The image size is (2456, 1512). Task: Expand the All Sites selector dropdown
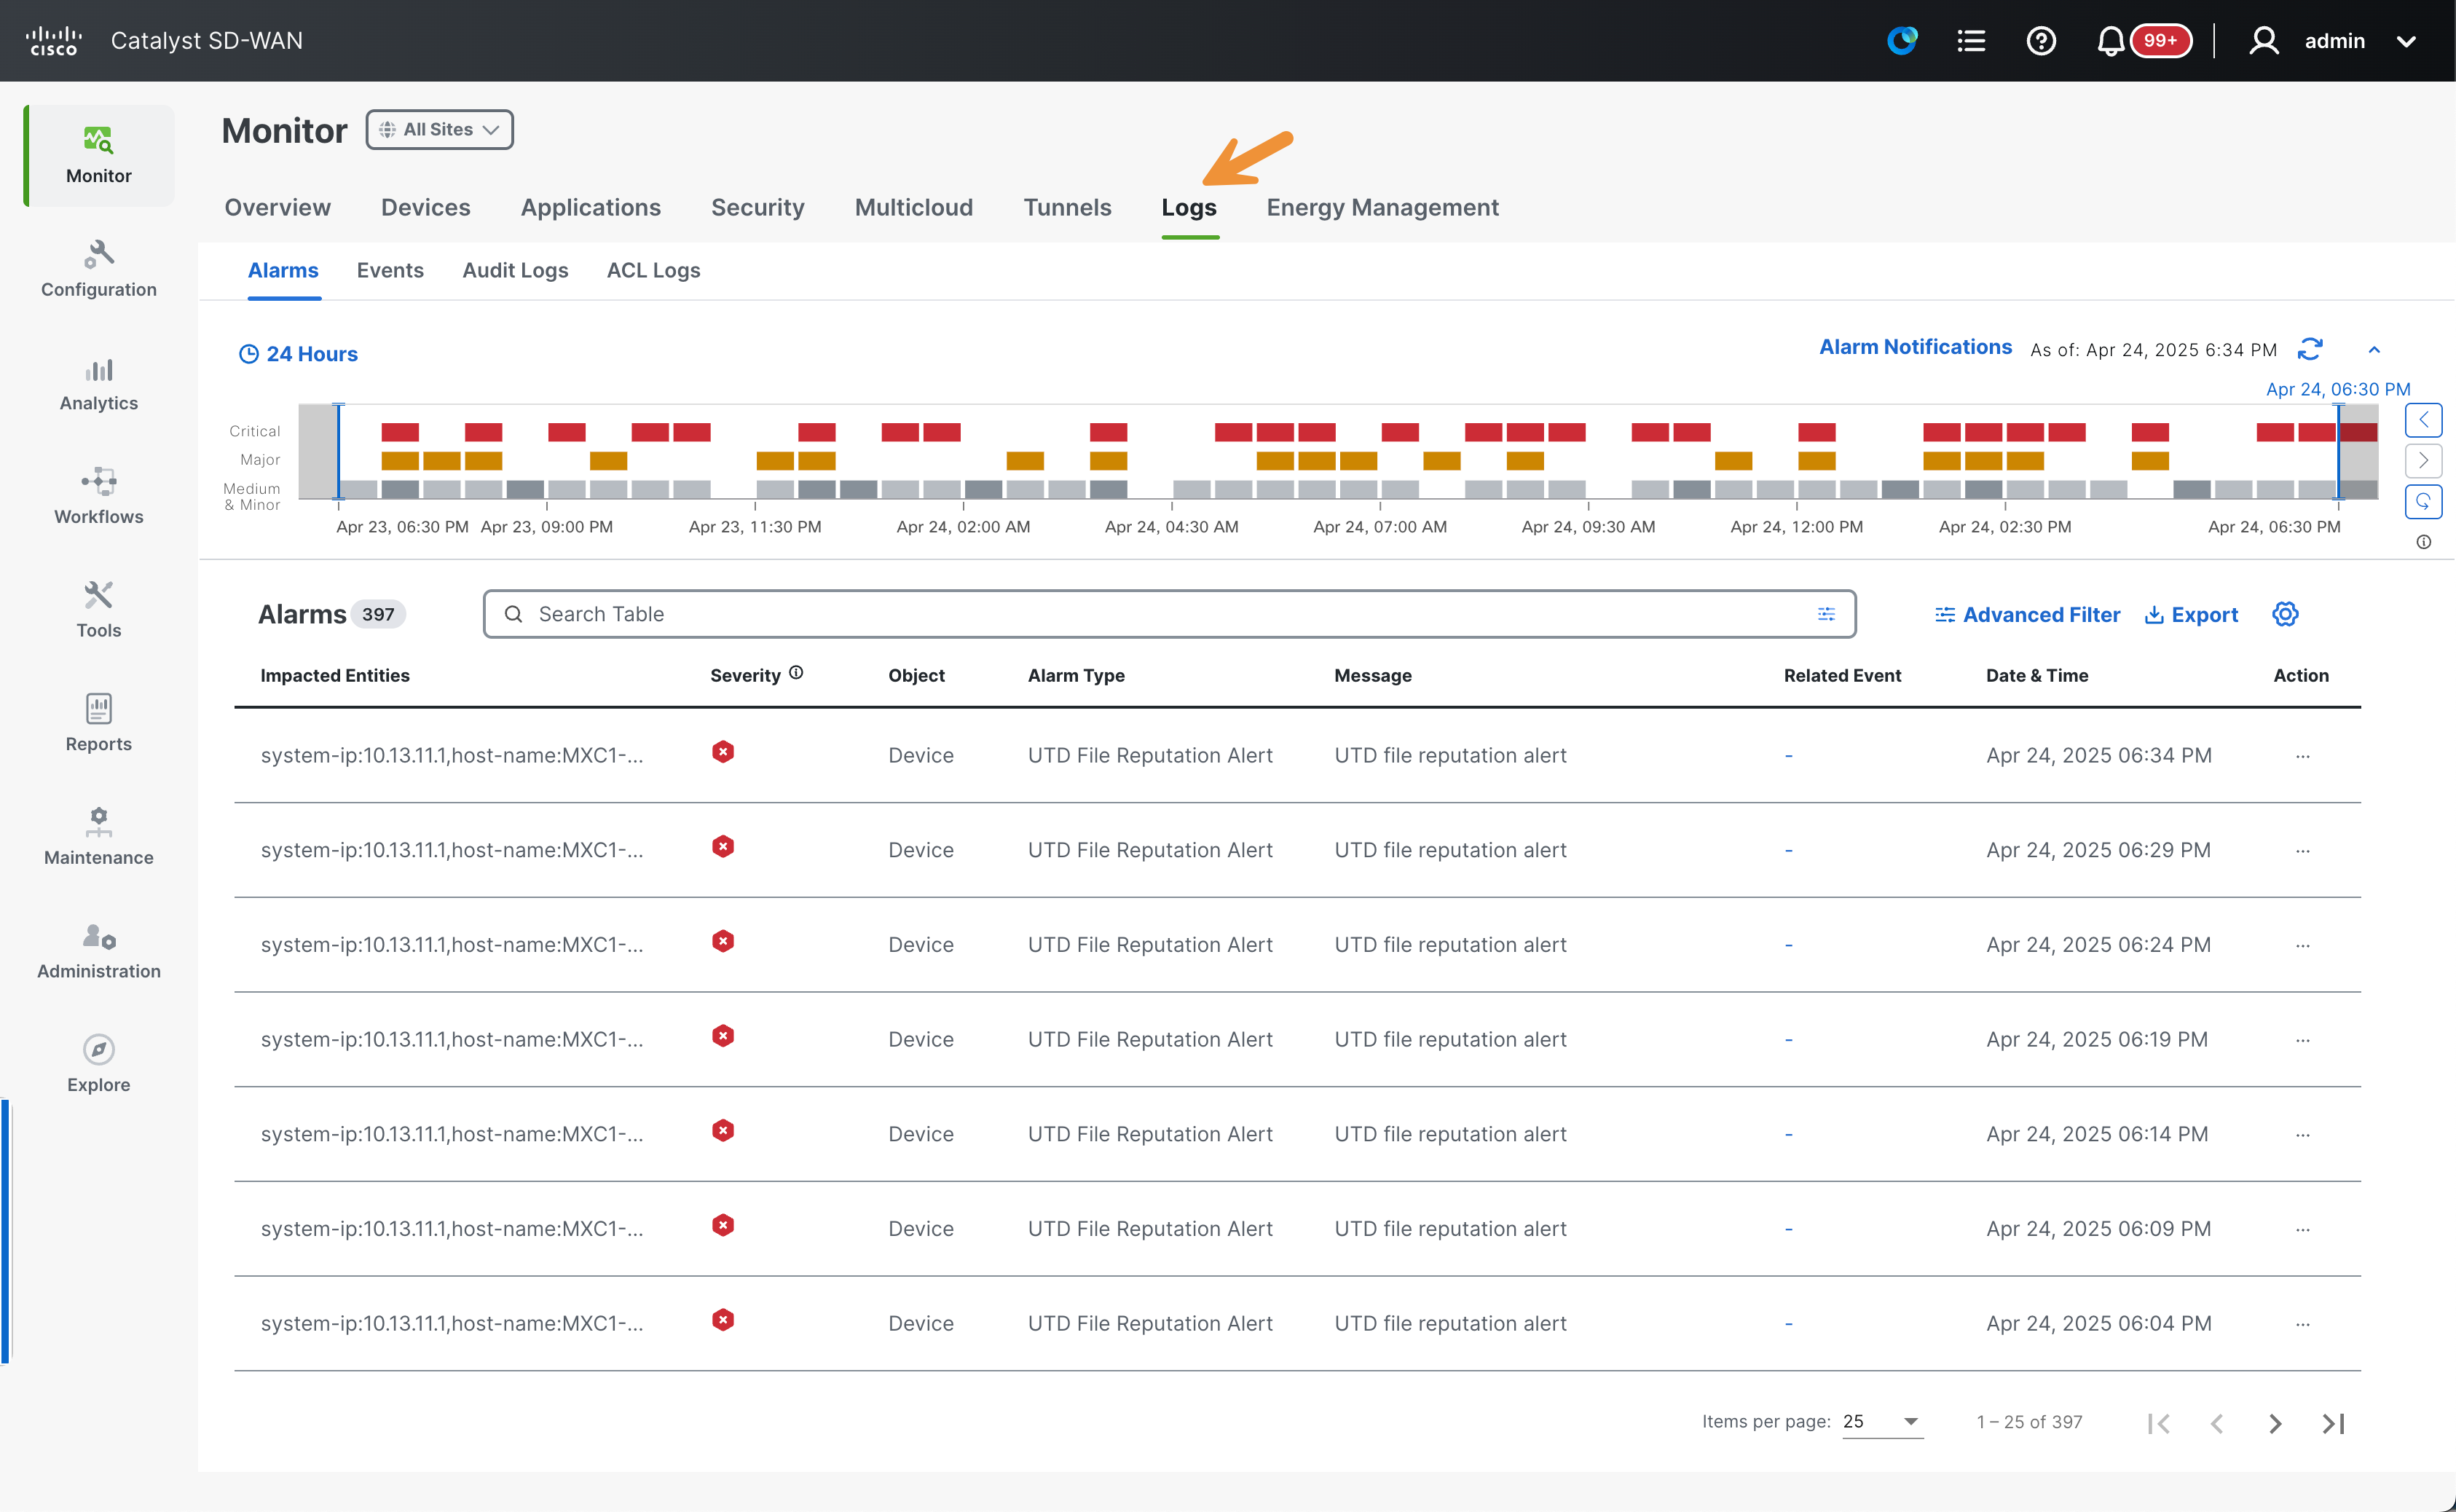pyautogui.click(x=439, y=130)
